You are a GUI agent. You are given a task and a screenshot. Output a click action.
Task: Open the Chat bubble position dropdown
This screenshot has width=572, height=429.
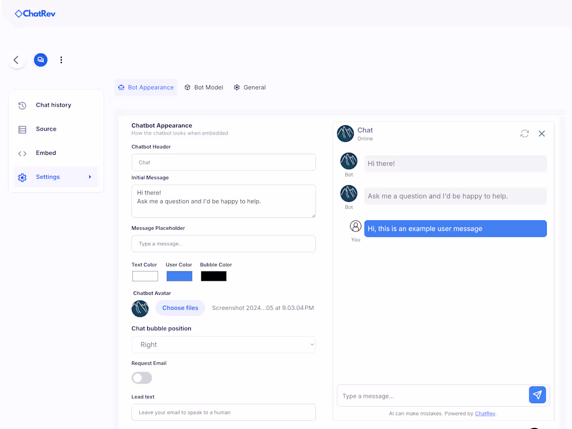[x=223, y=344]
